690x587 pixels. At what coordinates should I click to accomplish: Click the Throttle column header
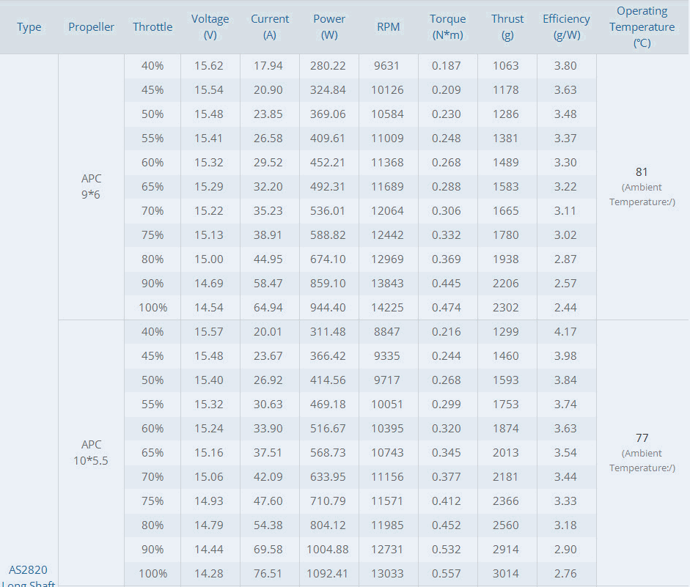click(153, 27)
